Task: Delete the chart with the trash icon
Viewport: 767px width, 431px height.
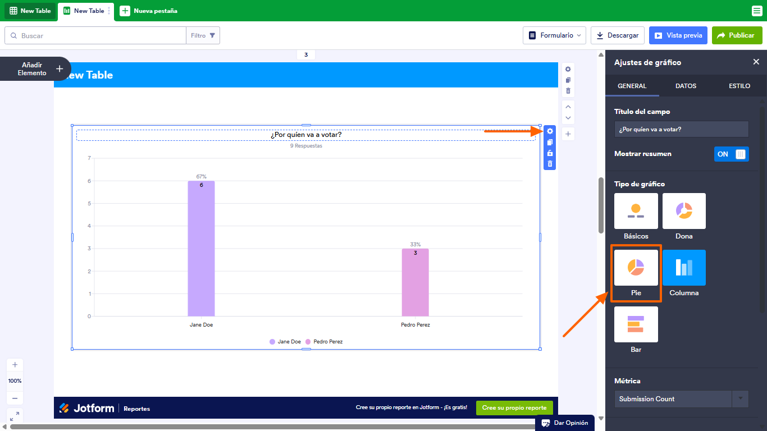Action: click(549, 163)
